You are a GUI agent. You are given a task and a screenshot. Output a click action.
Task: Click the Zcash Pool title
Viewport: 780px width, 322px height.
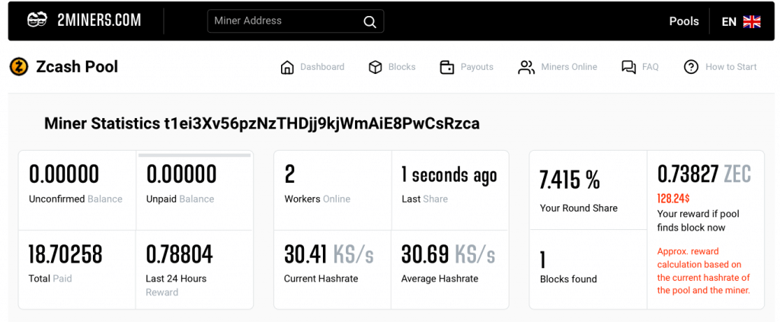77,67
